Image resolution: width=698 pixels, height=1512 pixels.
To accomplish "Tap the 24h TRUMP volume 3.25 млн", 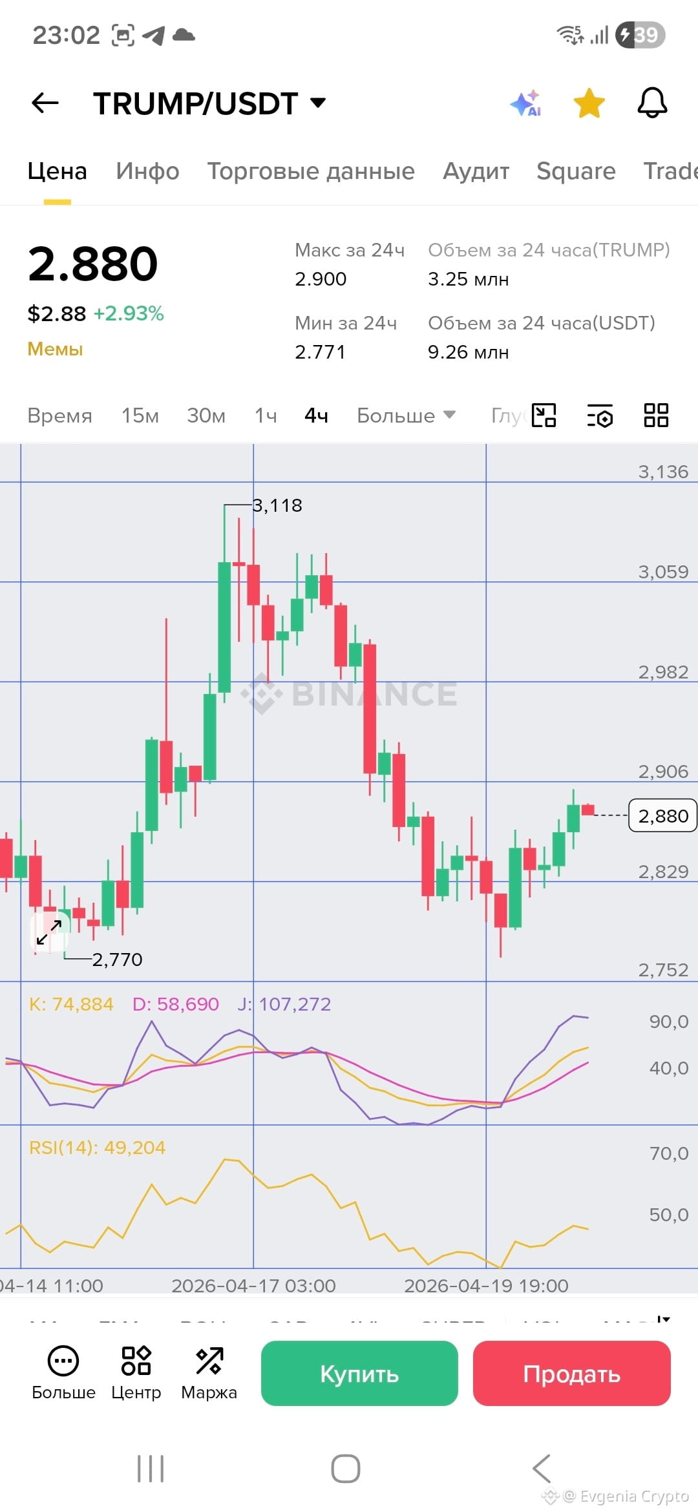I will [469, 279].
